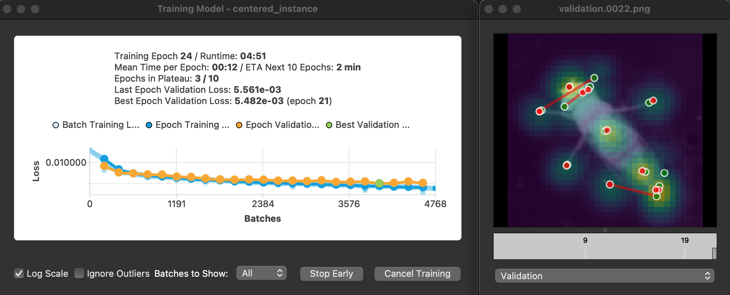Image resolution: width=730 pixels, height=295 pixels.
Task: Cancel the current training run
Action: coord(417,274)
